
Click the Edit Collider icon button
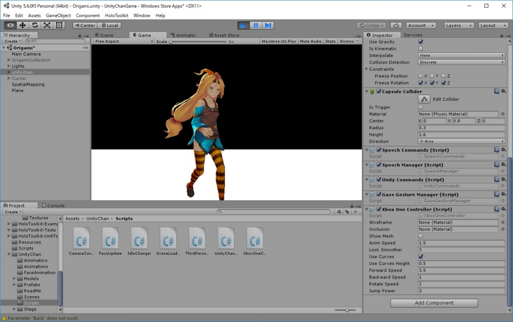(424, 99)
